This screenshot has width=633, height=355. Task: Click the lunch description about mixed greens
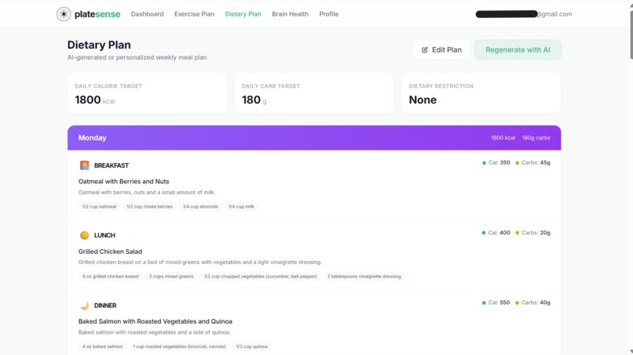point(200,263)
